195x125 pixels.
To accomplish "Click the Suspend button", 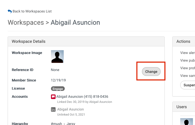I will point(188,85).
